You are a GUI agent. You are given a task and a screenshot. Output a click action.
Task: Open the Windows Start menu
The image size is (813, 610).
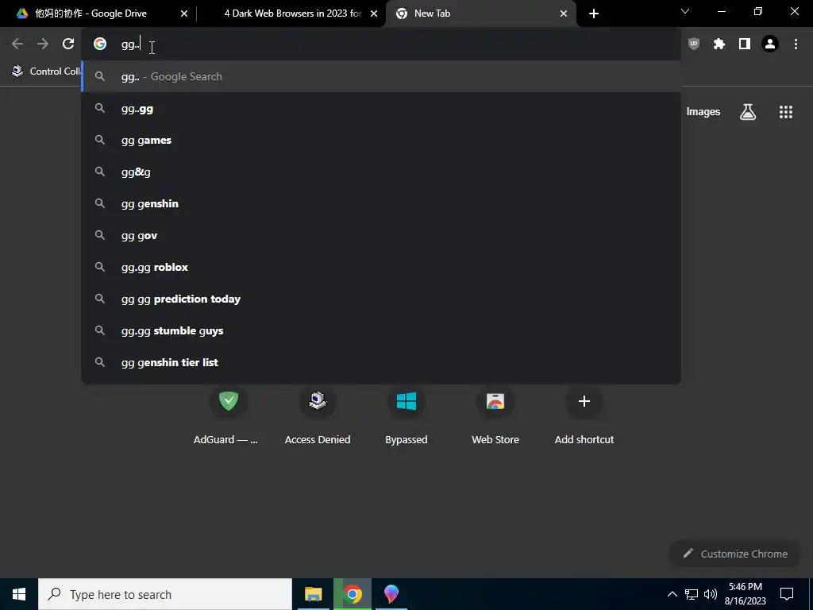point(19,594)
